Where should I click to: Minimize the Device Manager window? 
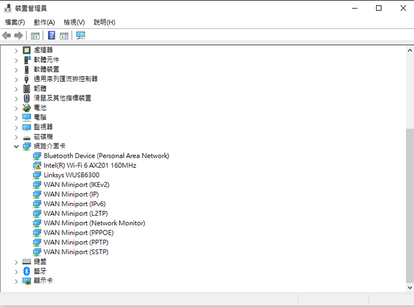pos(355,8)
